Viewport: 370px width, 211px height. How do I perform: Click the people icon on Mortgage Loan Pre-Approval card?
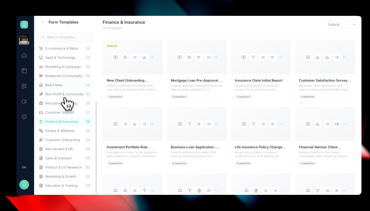[x=189, y=57]
